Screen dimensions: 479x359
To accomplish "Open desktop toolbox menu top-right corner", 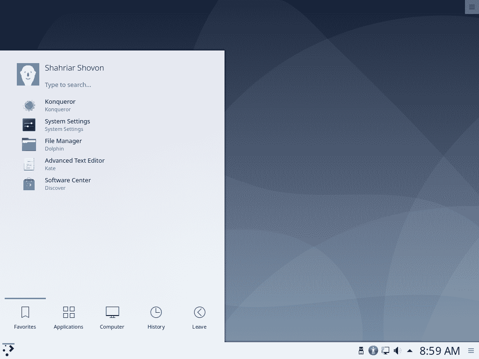I will coord(472,7).
